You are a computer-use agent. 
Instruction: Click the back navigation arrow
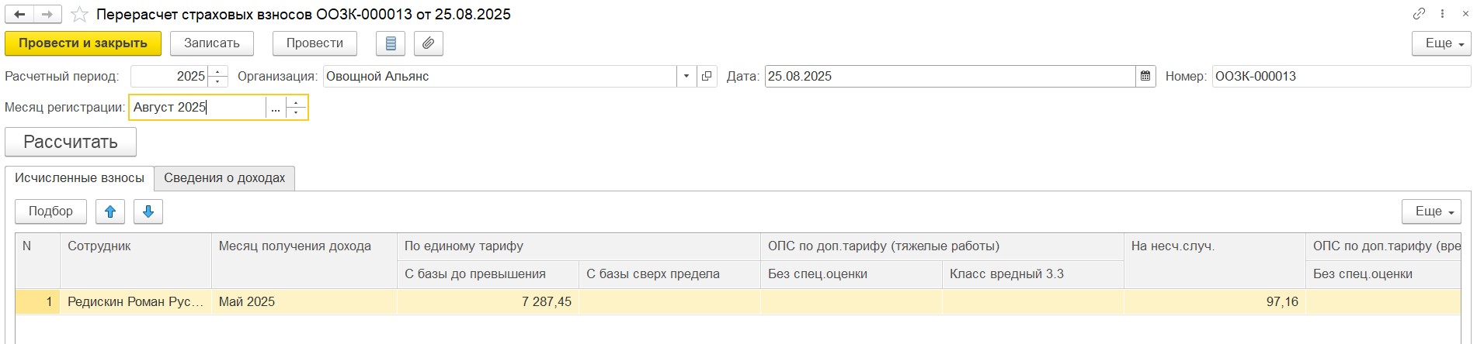tap(19, 15)
